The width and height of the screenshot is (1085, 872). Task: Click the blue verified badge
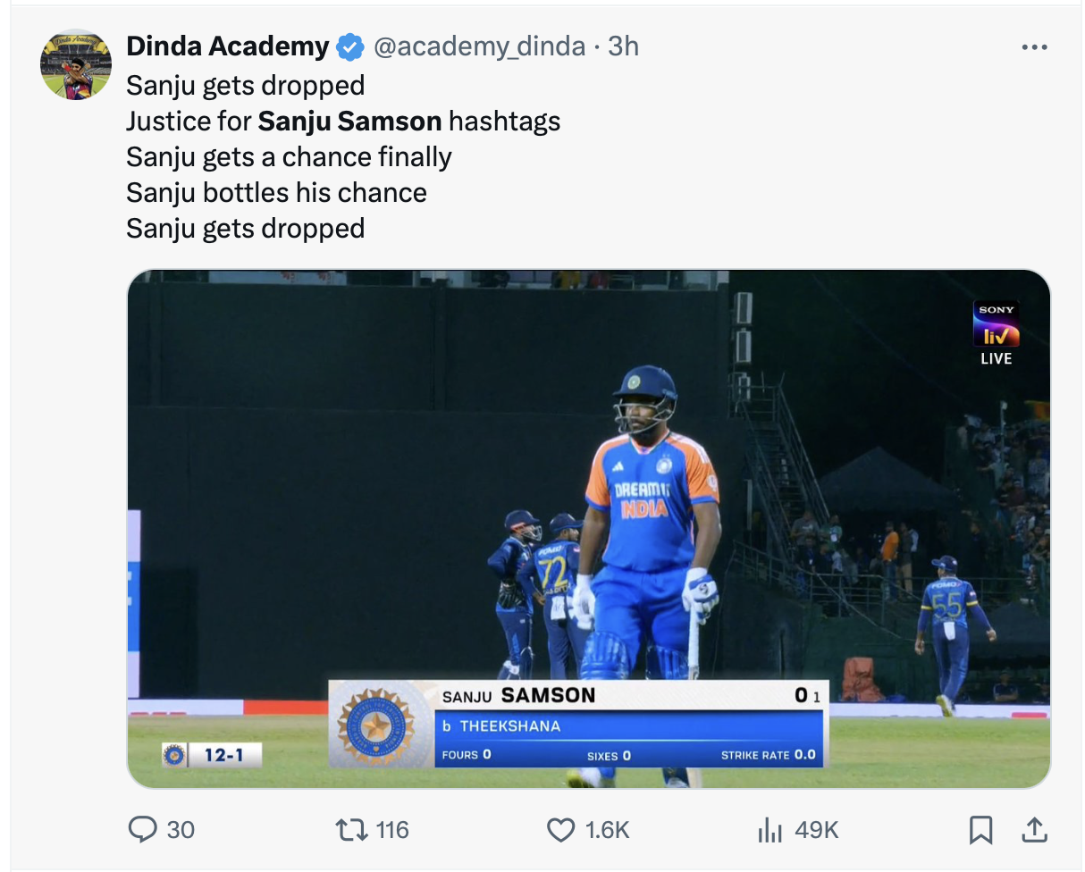(349, 47)
